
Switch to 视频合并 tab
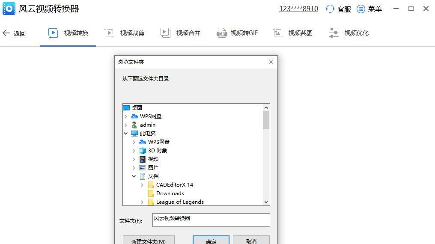coord(180,33)
